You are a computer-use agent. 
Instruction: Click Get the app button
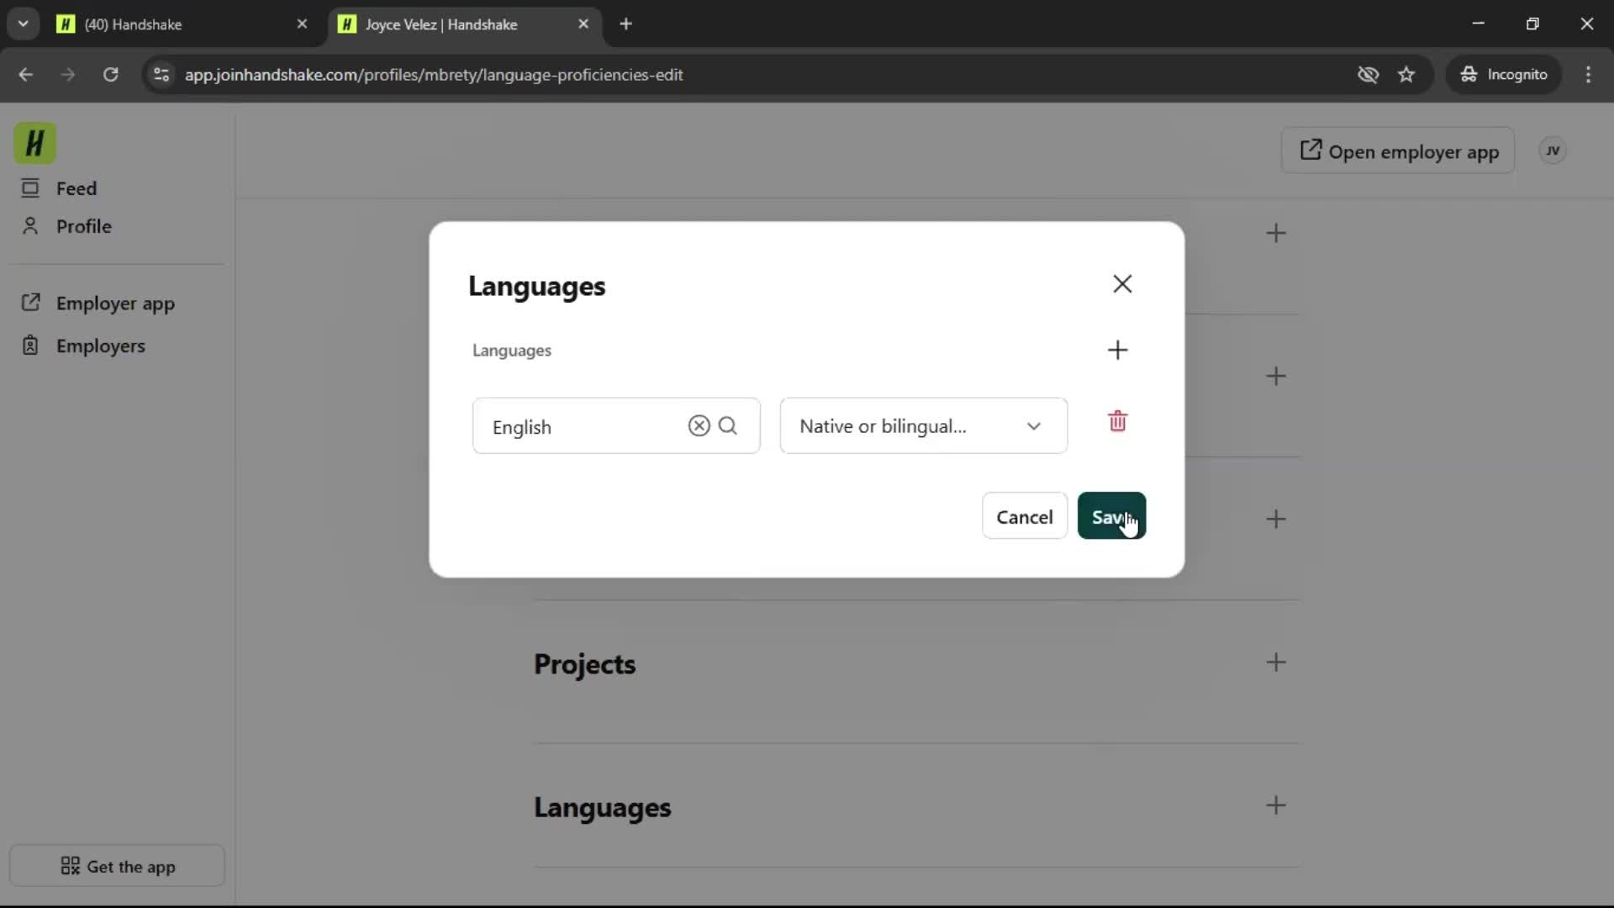pyautogui.click(x=117, y=866)
